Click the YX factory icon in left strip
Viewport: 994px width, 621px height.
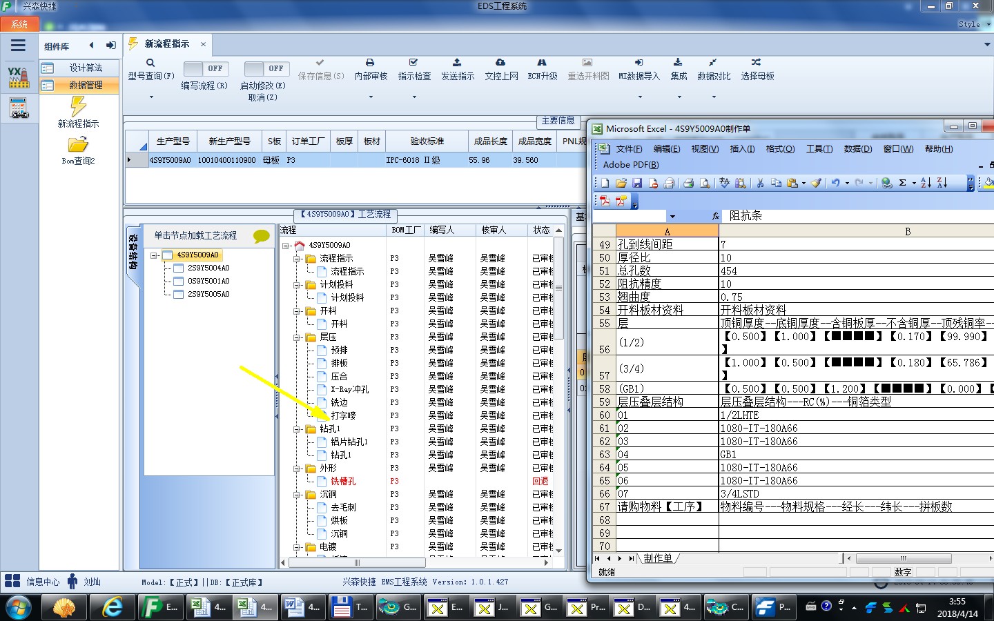(x=19, y=77)
